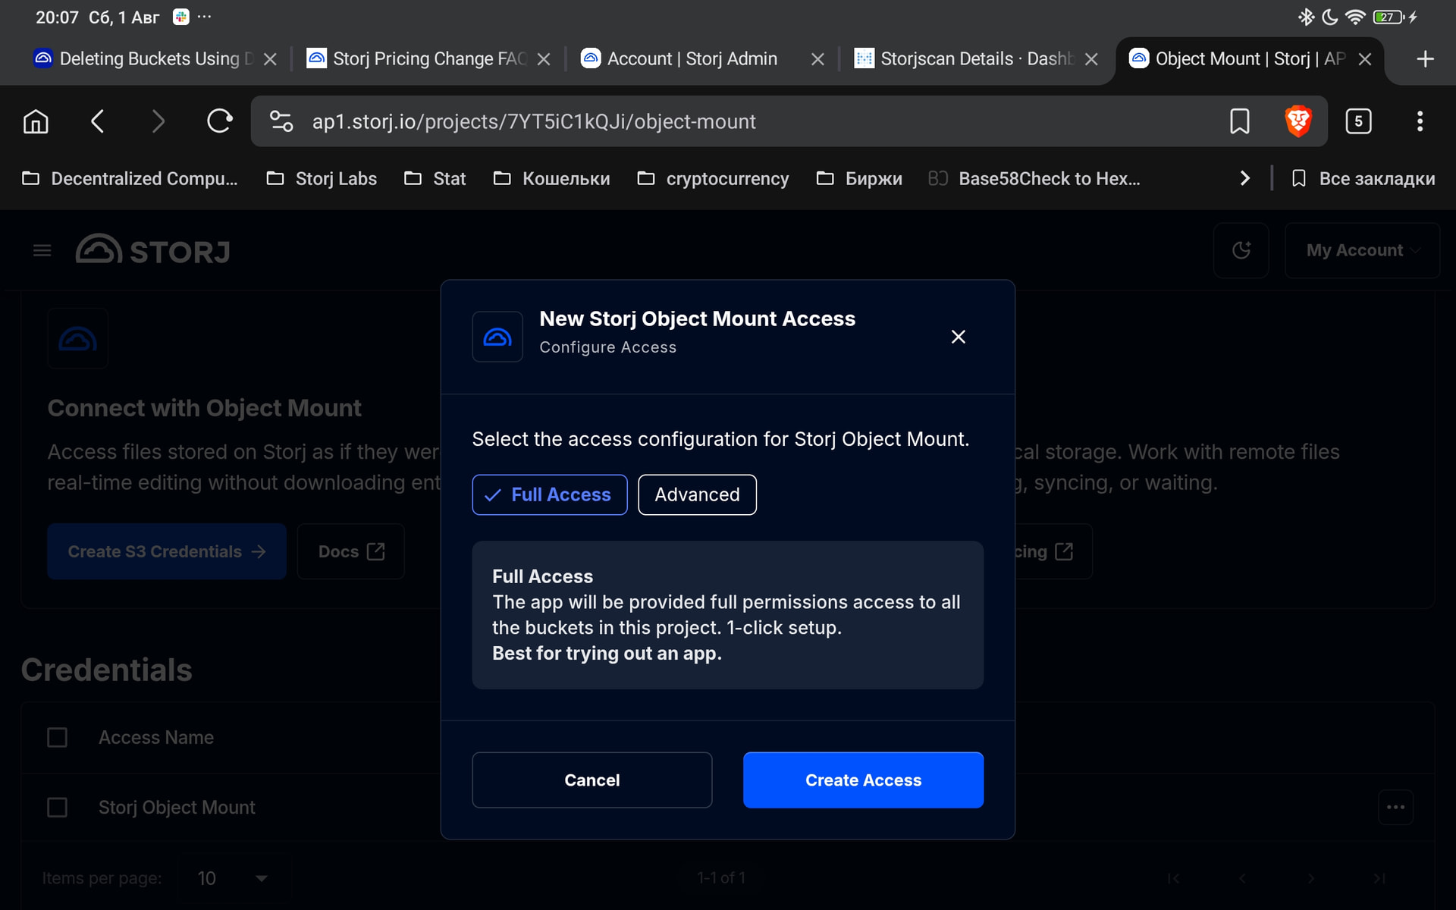Open browser three-dot menu
This screenshot has width=1456, height=910.
(x=1420, y=121)
